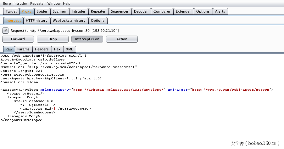Screen dimensions: 284x149
Task: Switch to the Spider tab
Action: [42, 11]
